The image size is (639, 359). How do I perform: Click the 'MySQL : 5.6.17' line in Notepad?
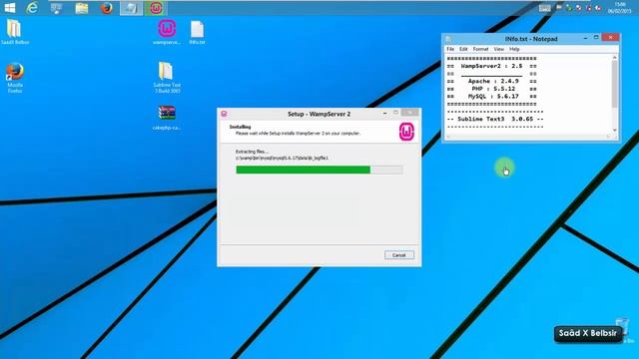point(491,97)
